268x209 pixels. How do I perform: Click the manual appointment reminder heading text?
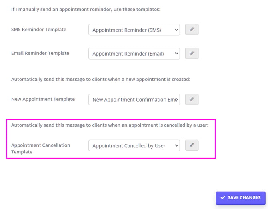pos(86,9)
